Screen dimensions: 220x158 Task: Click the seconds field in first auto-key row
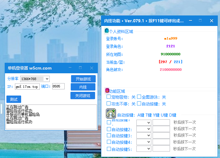tap(161, 122)
